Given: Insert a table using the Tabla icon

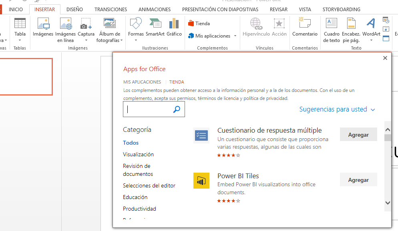Looking at the screenshot, I should tap(20, 23).
